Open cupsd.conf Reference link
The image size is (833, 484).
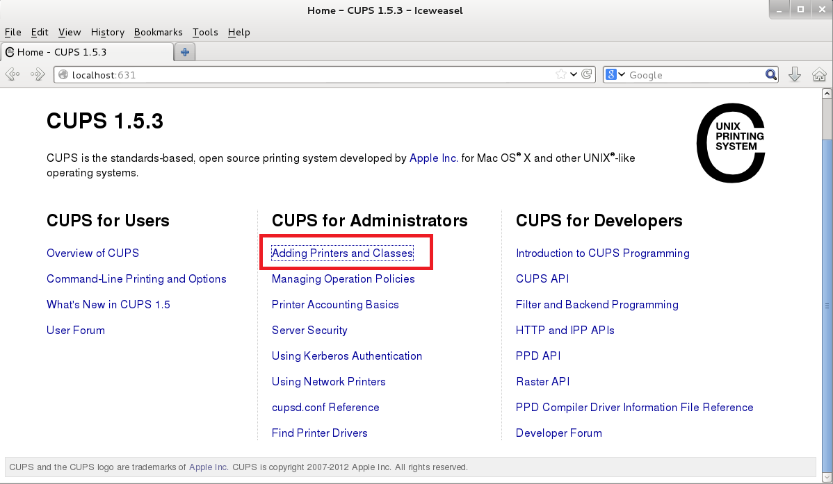(x=325, y=407)
